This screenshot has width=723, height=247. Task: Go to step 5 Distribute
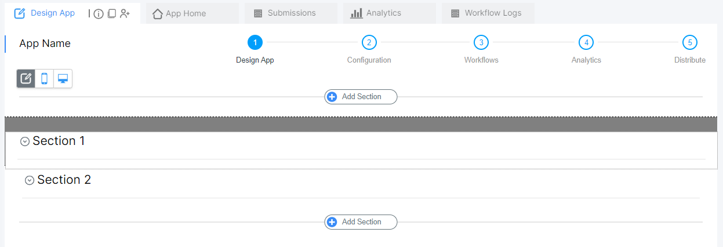(690, 42)
